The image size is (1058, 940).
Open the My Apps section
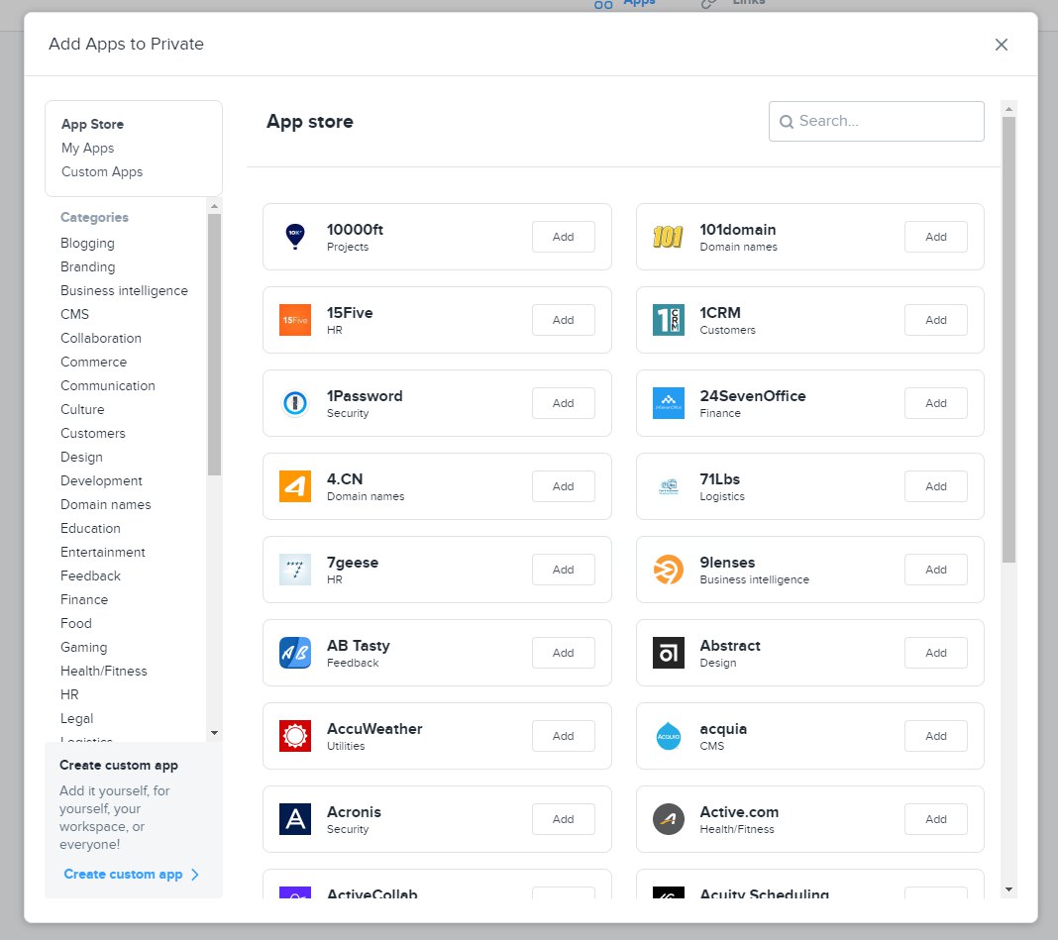87,148
